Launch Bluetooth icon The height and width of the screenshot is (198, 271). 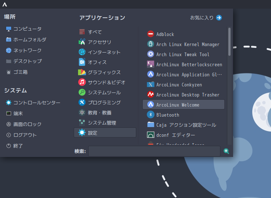[x=151, y=114]
